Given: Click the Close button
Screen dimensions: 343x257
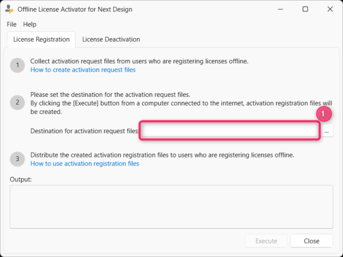Looking at the screenshot, I should [x=311, y=241].
